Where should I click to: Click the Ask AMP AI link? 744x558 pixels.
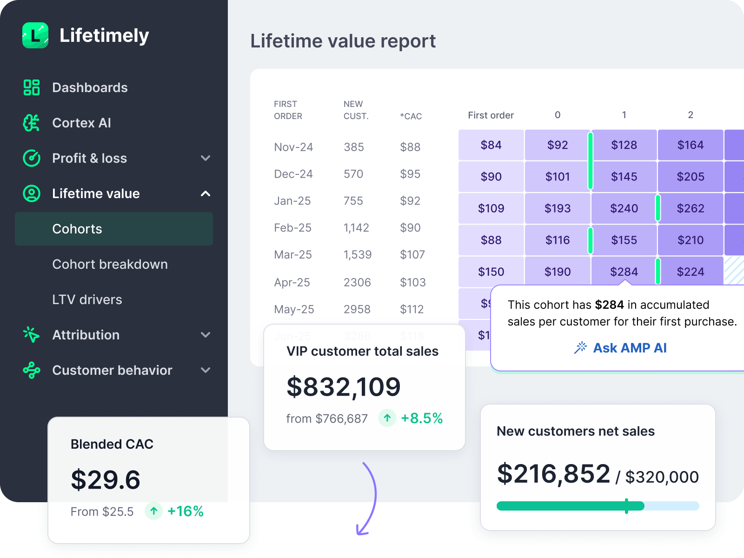(x=629, y=348)
